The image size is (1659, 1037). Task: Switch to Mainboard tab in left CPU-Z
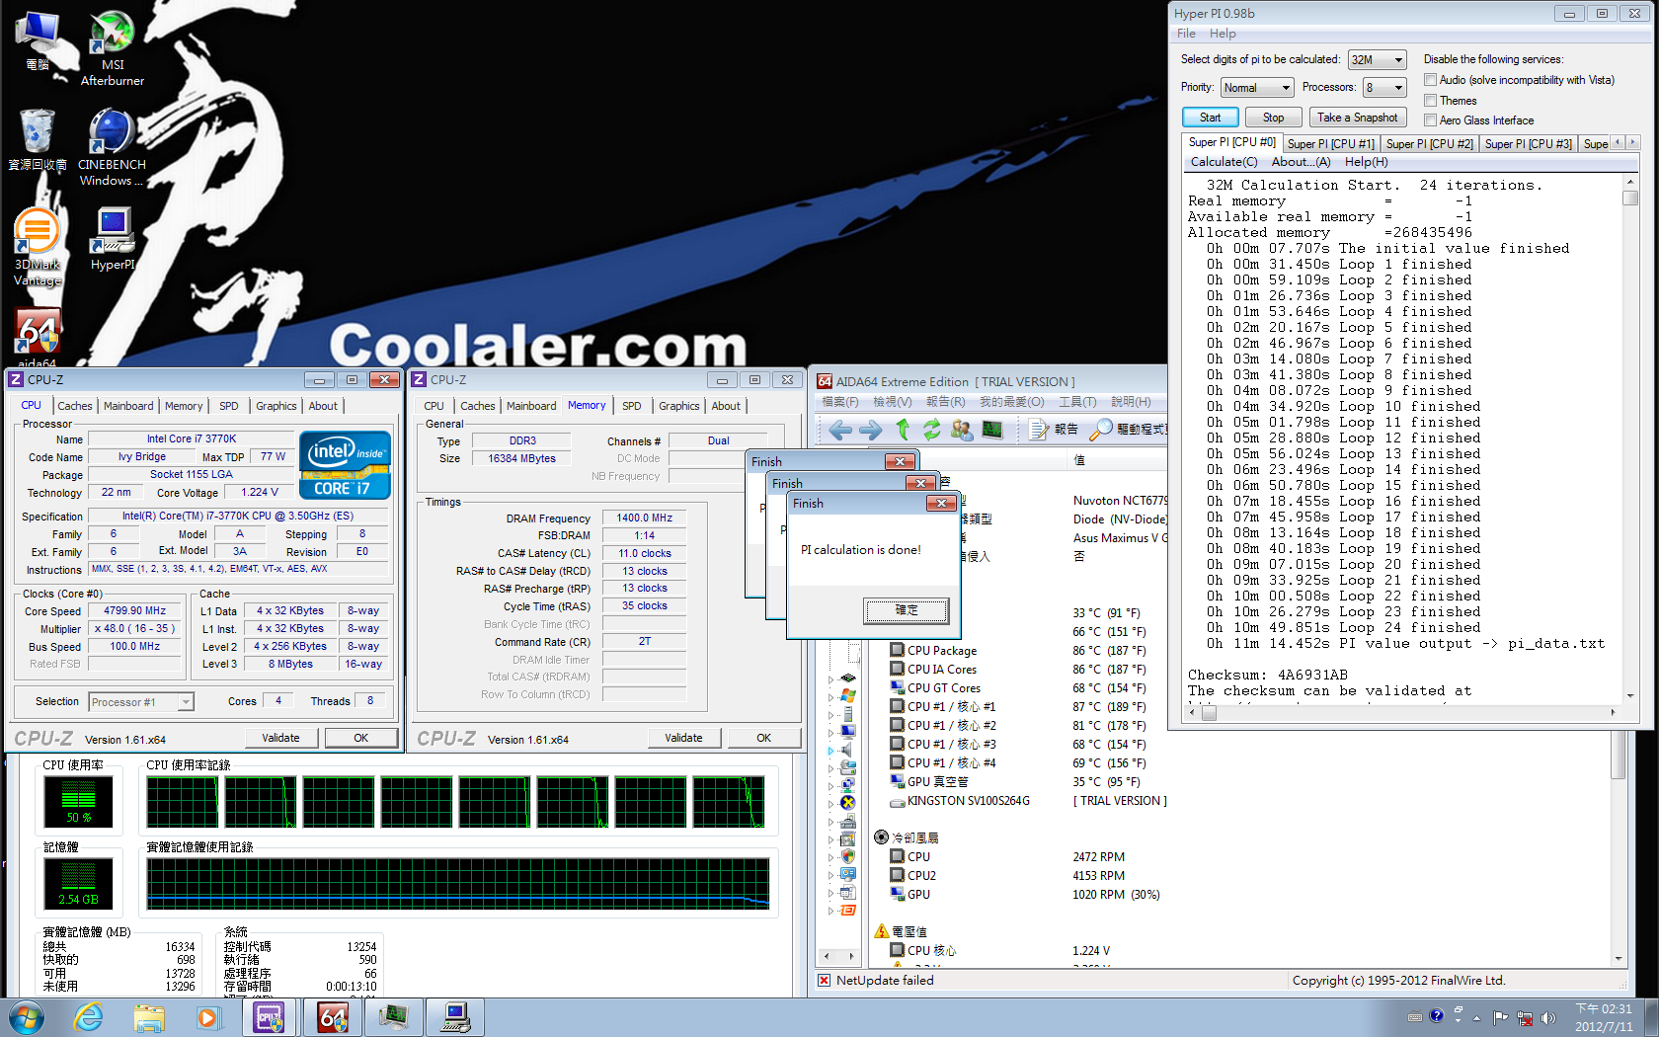pyautogui.click(x=128, y=406)
